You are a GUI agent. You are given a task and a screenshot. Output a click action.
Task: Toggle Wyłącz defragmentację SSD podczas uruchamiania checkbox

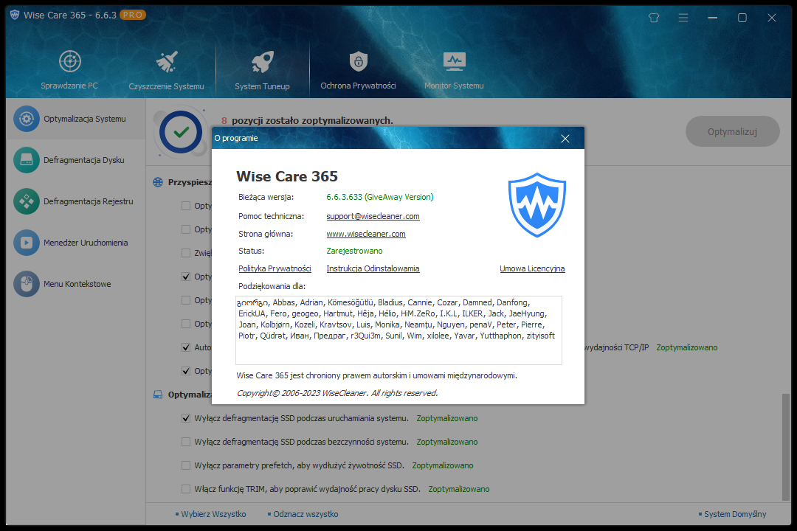pos(186,418)
